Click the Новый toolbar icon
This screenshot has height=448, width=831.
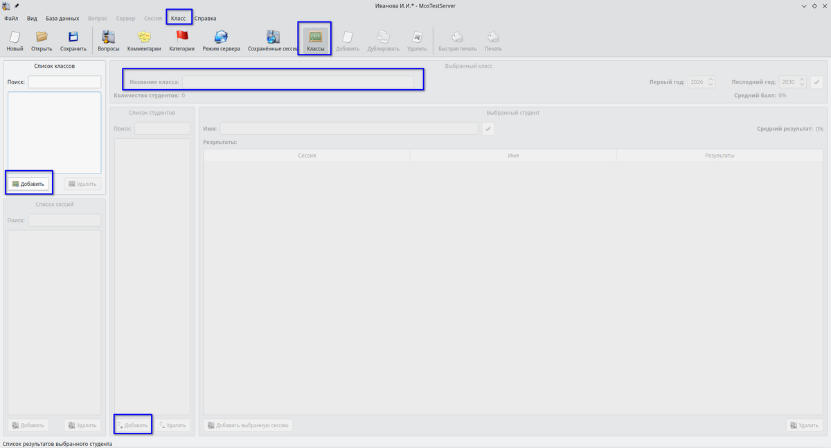pyautogui.click(x=15, y=41)
